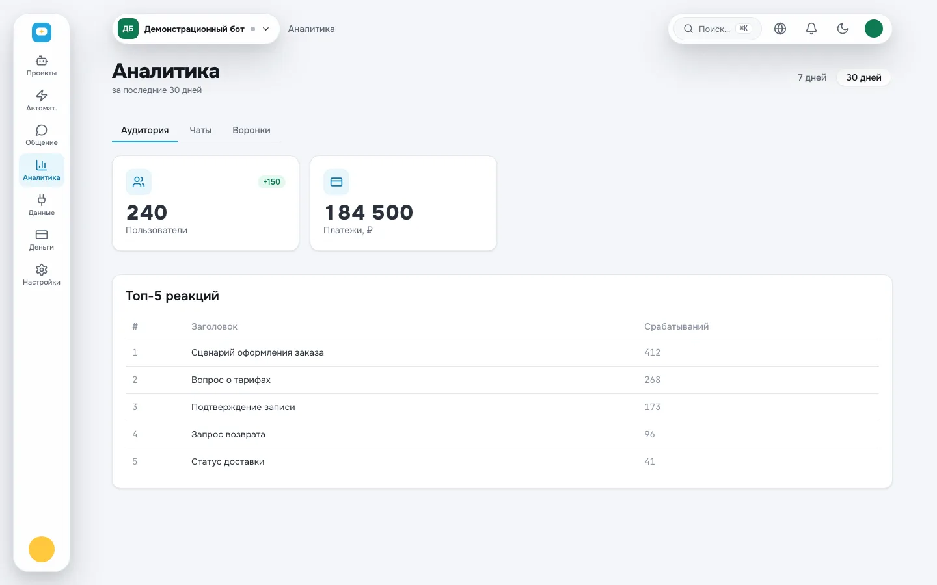Click the Срабатываний column header
Viewport: 937px width, 585px height.
click(x=676, y=326)
